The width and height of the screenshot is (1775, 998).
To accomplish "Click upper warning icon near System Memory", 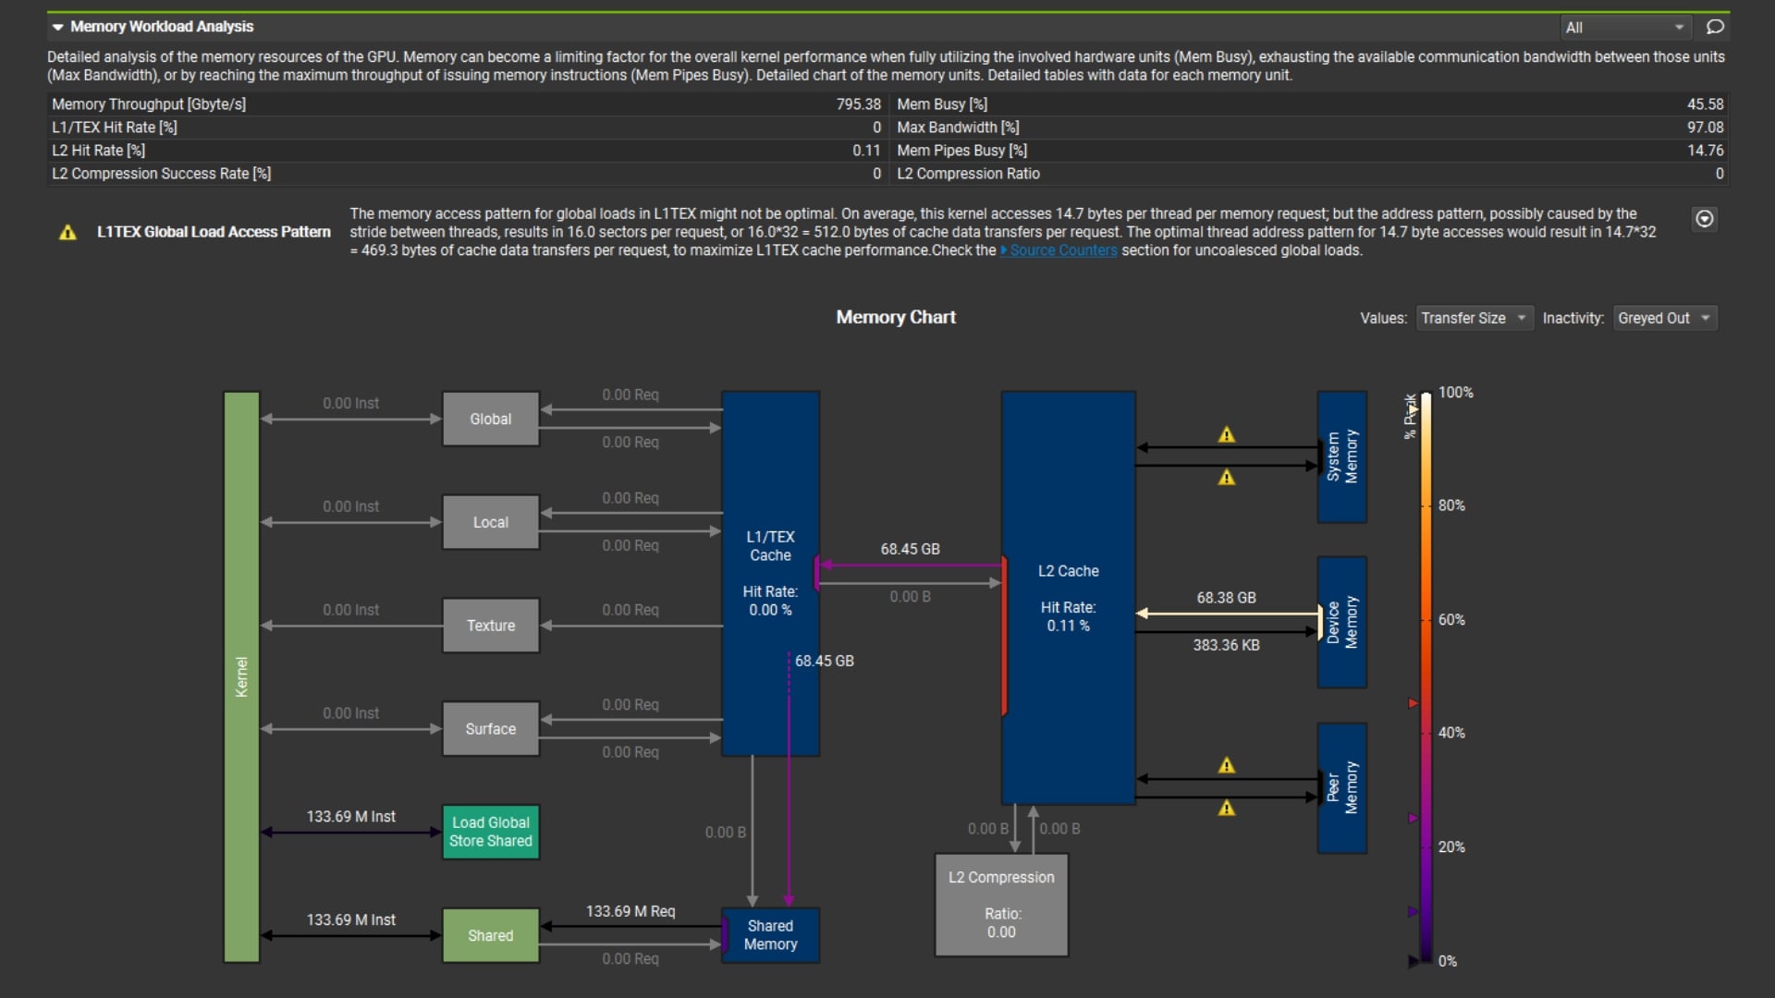I will (1227, 434).
